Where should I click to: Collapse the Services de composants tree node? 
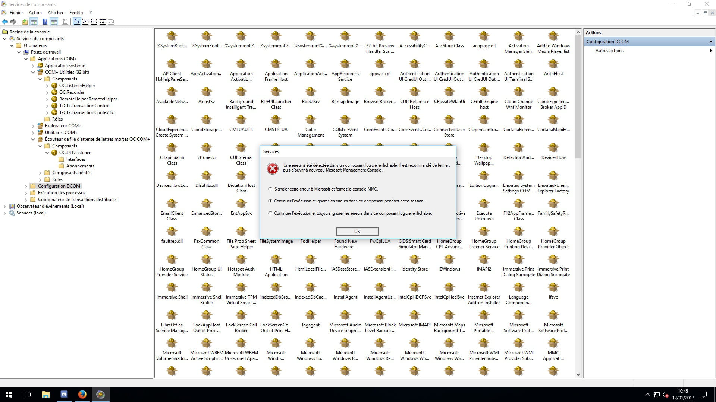pyautogui.click(x=5, y=39)
